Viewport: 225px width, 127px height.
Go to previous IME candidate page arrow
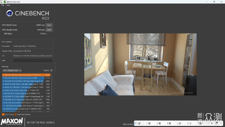tap(208, 123)
